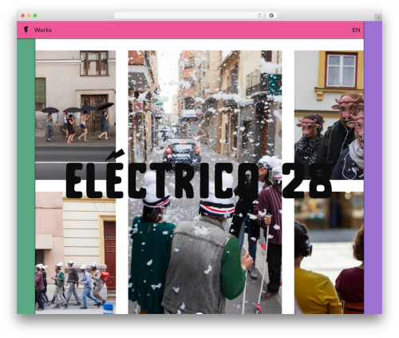This screenshot has width=399, height=338.
Task: Click the download icon beside address bar
Action: [271, 16]
